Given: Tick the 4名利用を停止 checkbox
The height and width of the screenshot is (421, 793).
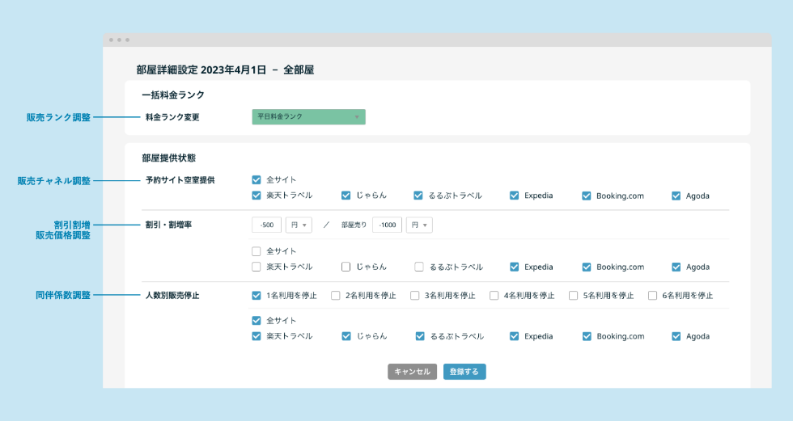Looking at the screenshot, I should 494,296.
